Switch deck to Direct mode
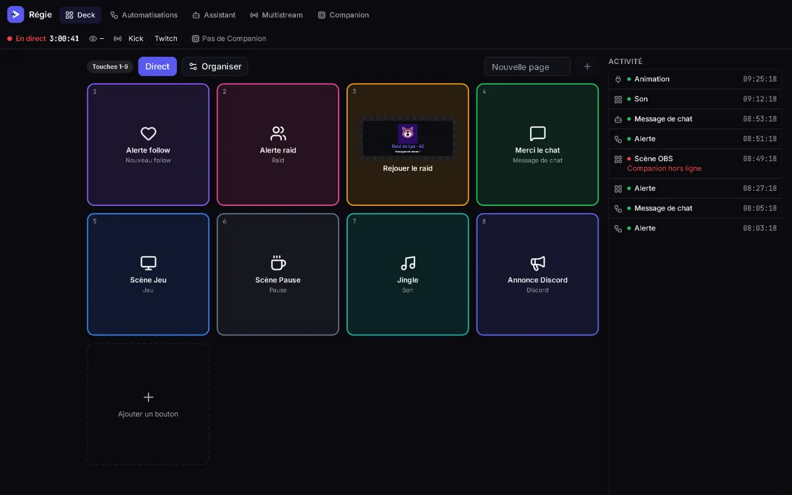Viewport: 792px width, 495px height. pyautogui.click(x=158, y=67)
